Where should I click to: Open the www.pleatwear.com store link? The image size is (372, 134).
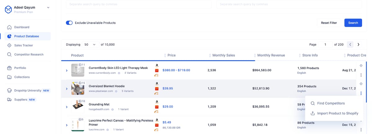coord(100,91)
